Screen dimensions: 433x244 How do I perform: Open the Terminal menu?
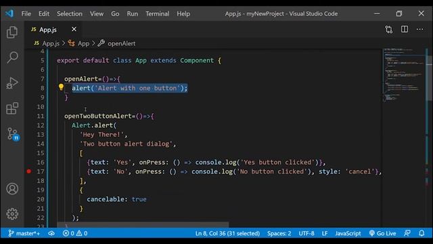pyautogui.click(x=158, y=14)
